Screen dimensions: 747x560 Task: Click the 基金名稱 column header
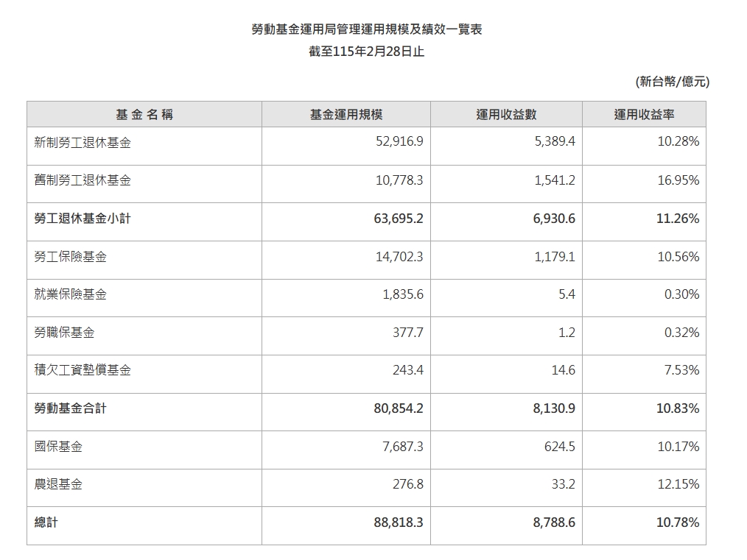click(144, 113)
